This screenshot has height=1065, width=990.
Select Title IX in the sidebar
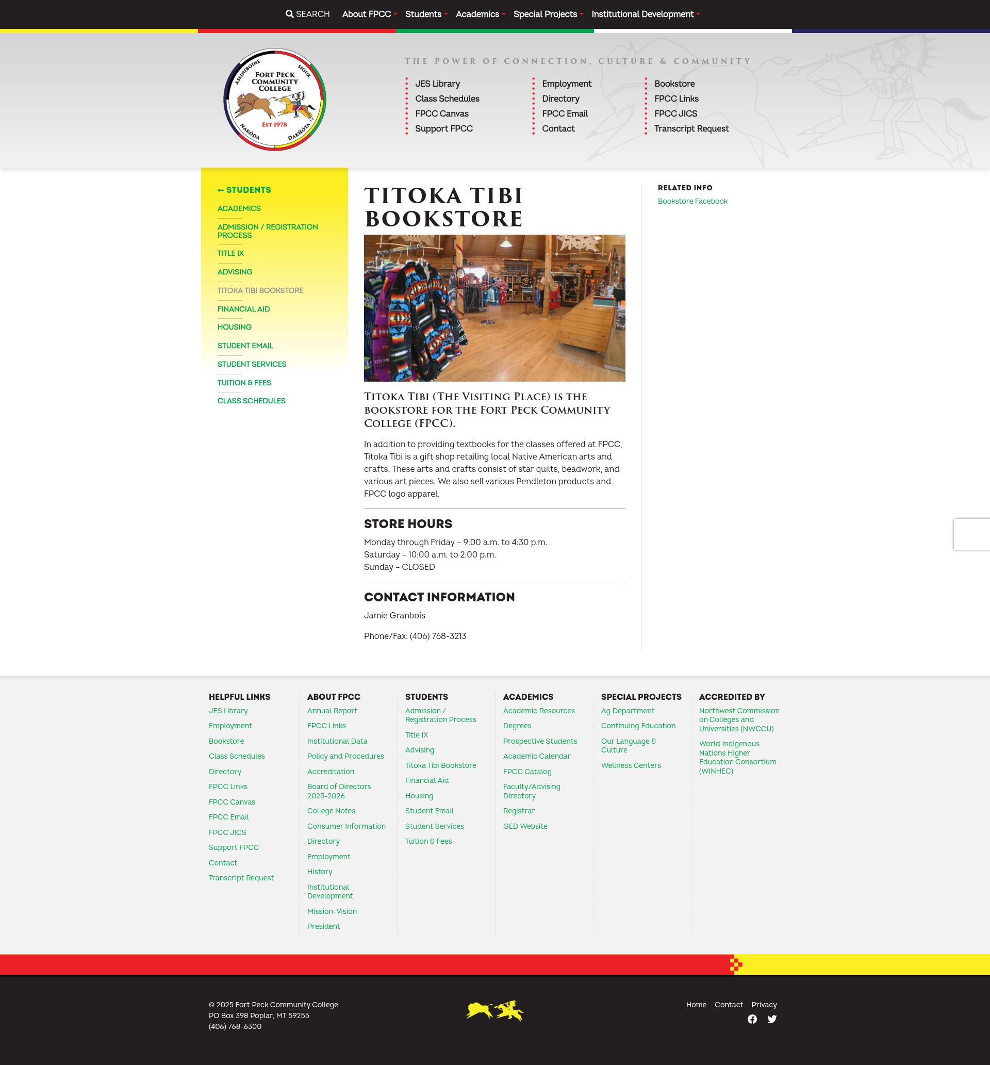(230, 253)
